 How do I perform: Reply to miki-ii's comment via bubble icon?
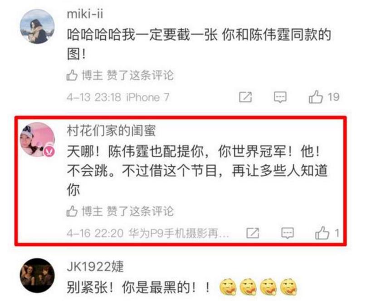pos(280,97)
